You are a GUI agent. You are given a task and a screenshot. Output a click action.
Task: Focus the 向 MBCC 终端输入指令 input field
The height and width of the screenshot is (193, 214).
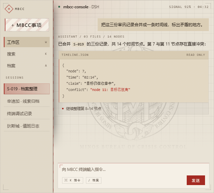(x=134, y=170)
